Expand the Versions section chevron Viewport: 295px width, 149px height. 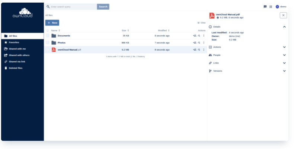[284, 71]
